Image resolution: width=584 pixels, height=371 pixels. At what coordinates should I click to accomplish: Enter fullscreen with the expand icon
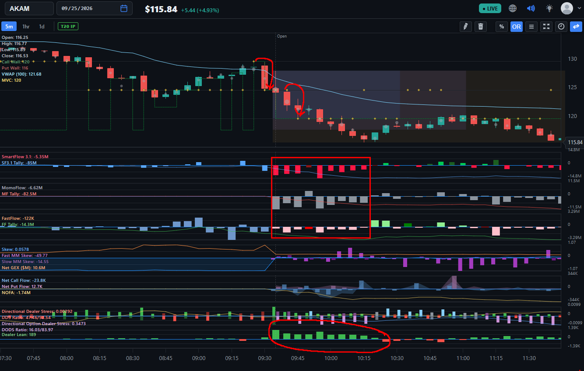tap(547, 27)
